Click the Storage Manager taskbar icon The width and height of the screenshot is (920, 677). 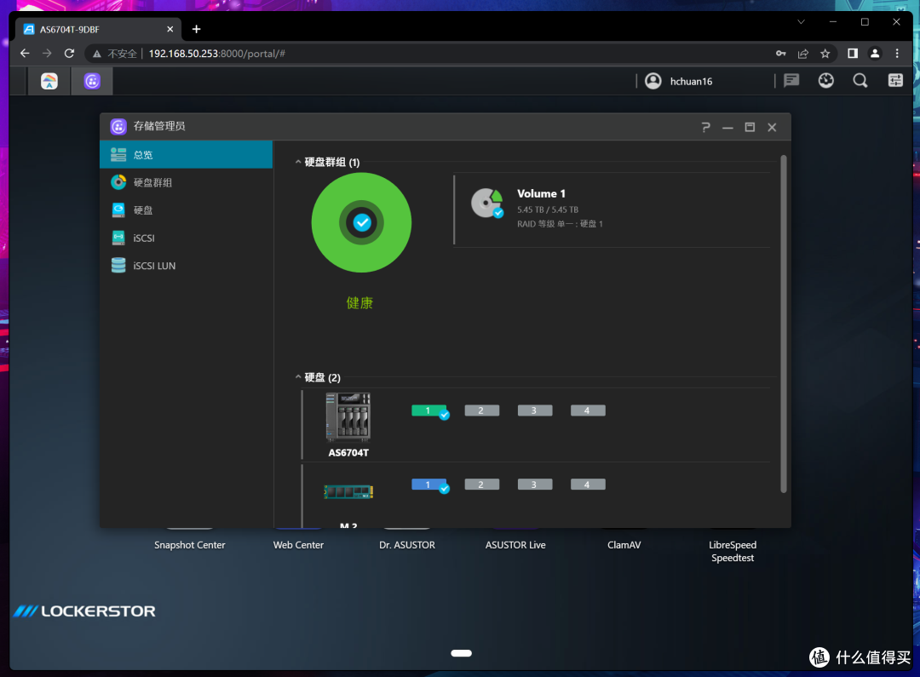tap(92, 81)
